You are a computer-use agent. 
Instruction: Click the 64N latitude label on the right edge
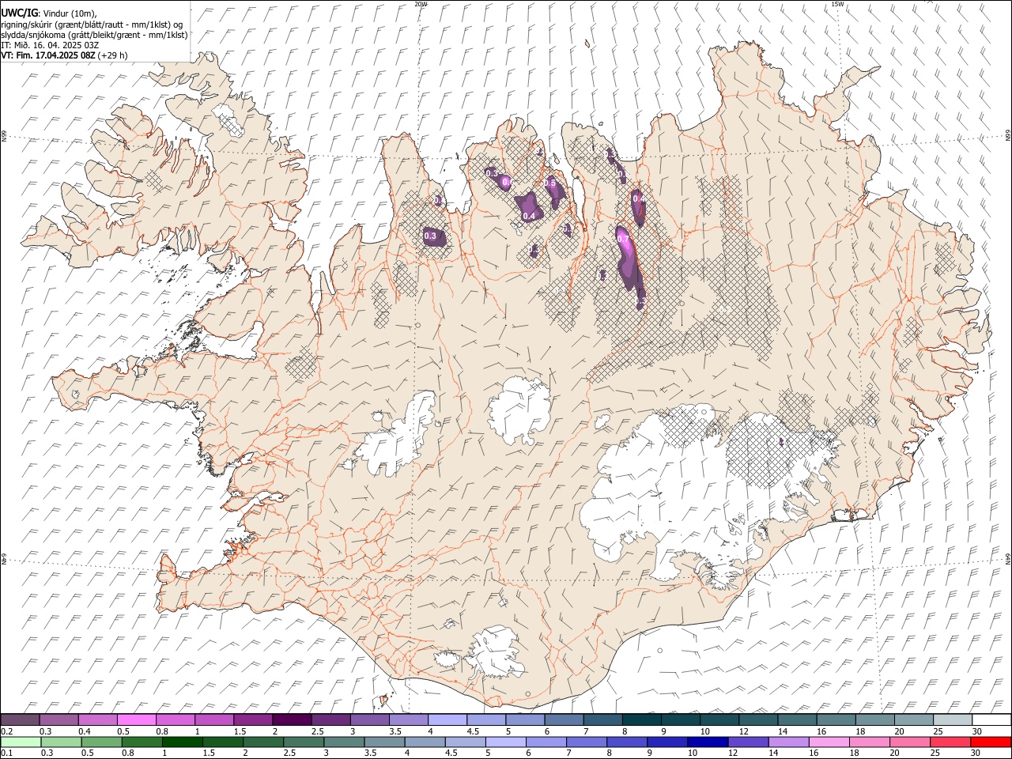[x=1008, y=558]
